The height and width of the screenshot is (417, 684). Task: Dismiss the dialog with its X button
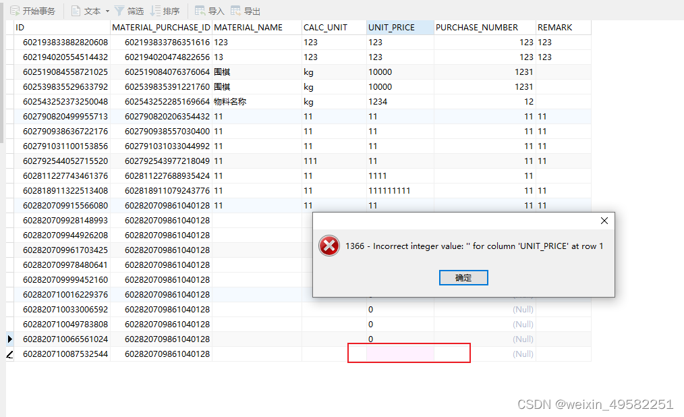point(604,221)
